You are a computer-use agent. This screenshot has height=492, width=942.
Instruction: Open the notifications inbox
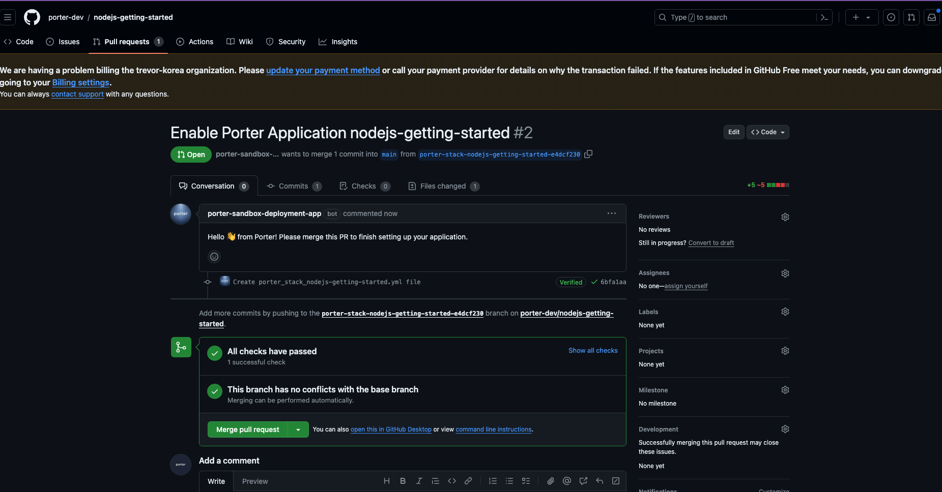932,17
